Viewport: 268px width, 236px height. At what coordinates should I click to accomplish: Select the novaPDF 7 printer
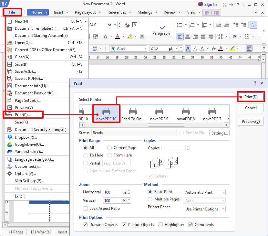212,114
